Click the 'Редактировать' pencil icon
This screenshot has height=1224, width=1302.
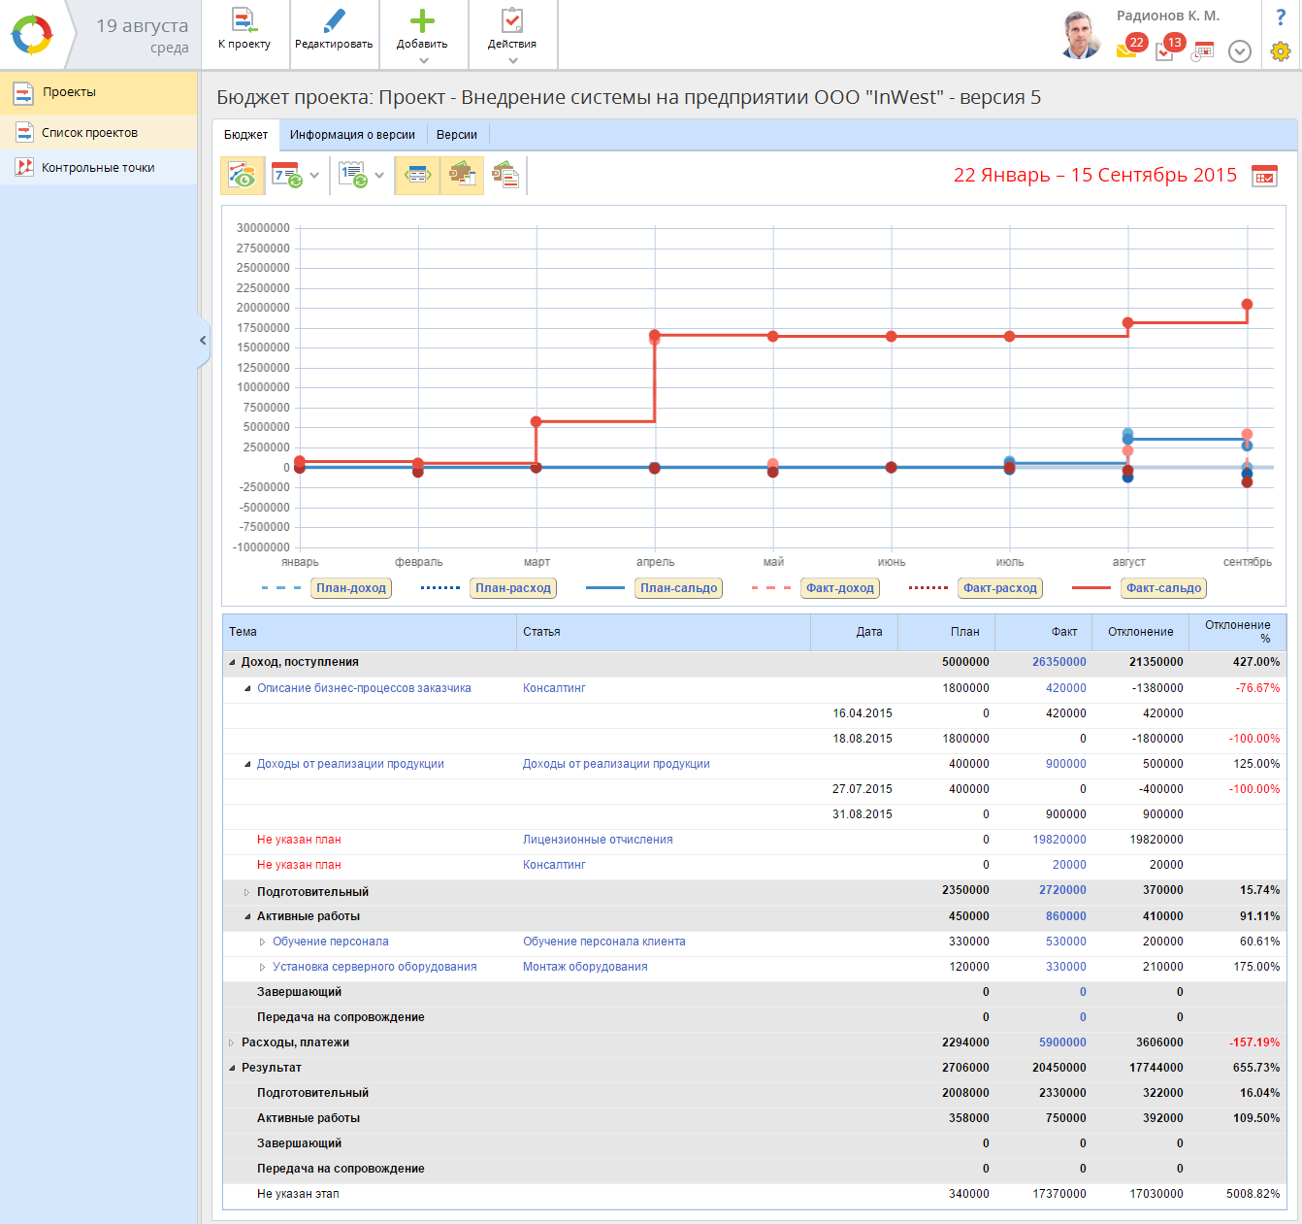(x=334, y=21)
